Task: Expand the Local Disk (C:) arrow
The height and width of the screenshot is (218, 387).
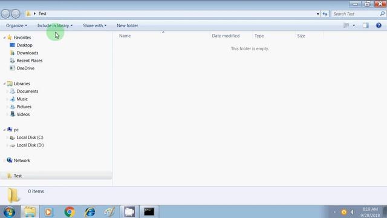Action: coord(7,137)
